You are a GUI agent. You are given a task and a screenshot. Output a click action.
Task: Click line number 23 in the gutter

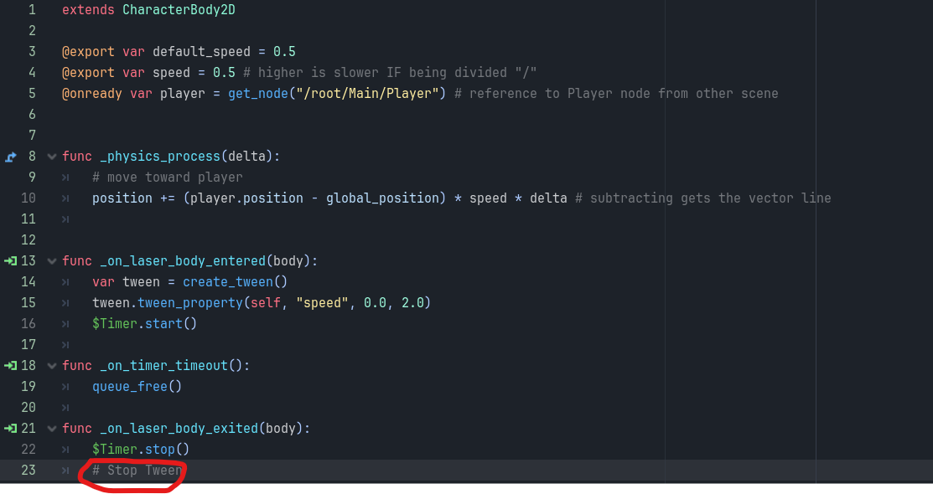click(x=29, y=471)
